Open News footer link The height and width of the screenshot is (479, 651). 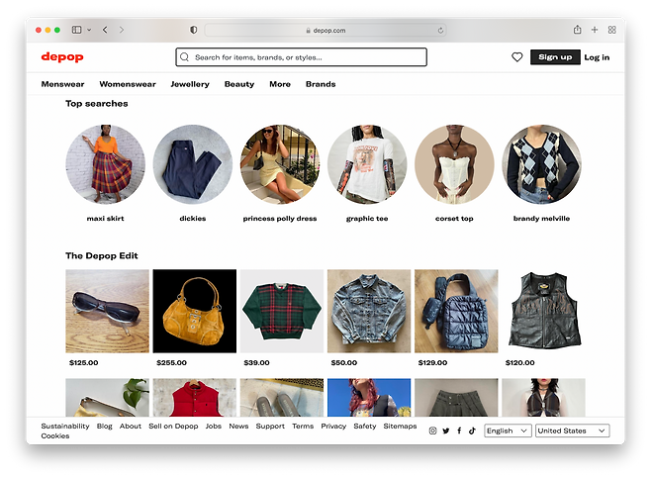coord(238,426)
